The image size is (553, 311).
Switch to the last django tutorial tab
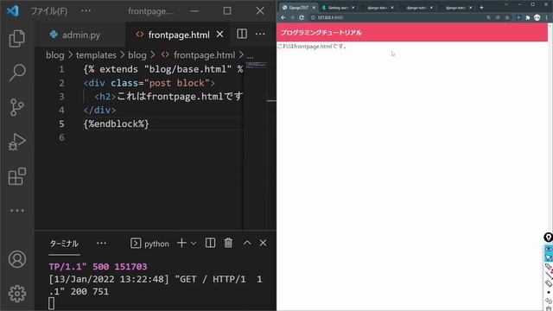tap(455, 8)
